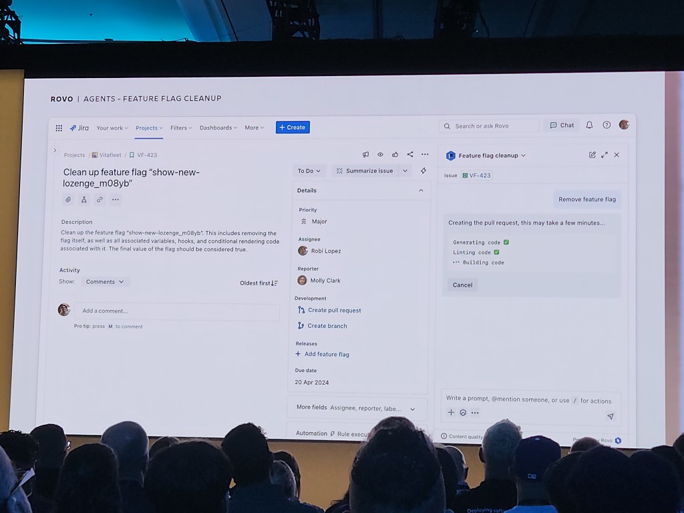Click the give feedback megaphone icon
This screenshot has width=684, height=513.
point(365,154)
